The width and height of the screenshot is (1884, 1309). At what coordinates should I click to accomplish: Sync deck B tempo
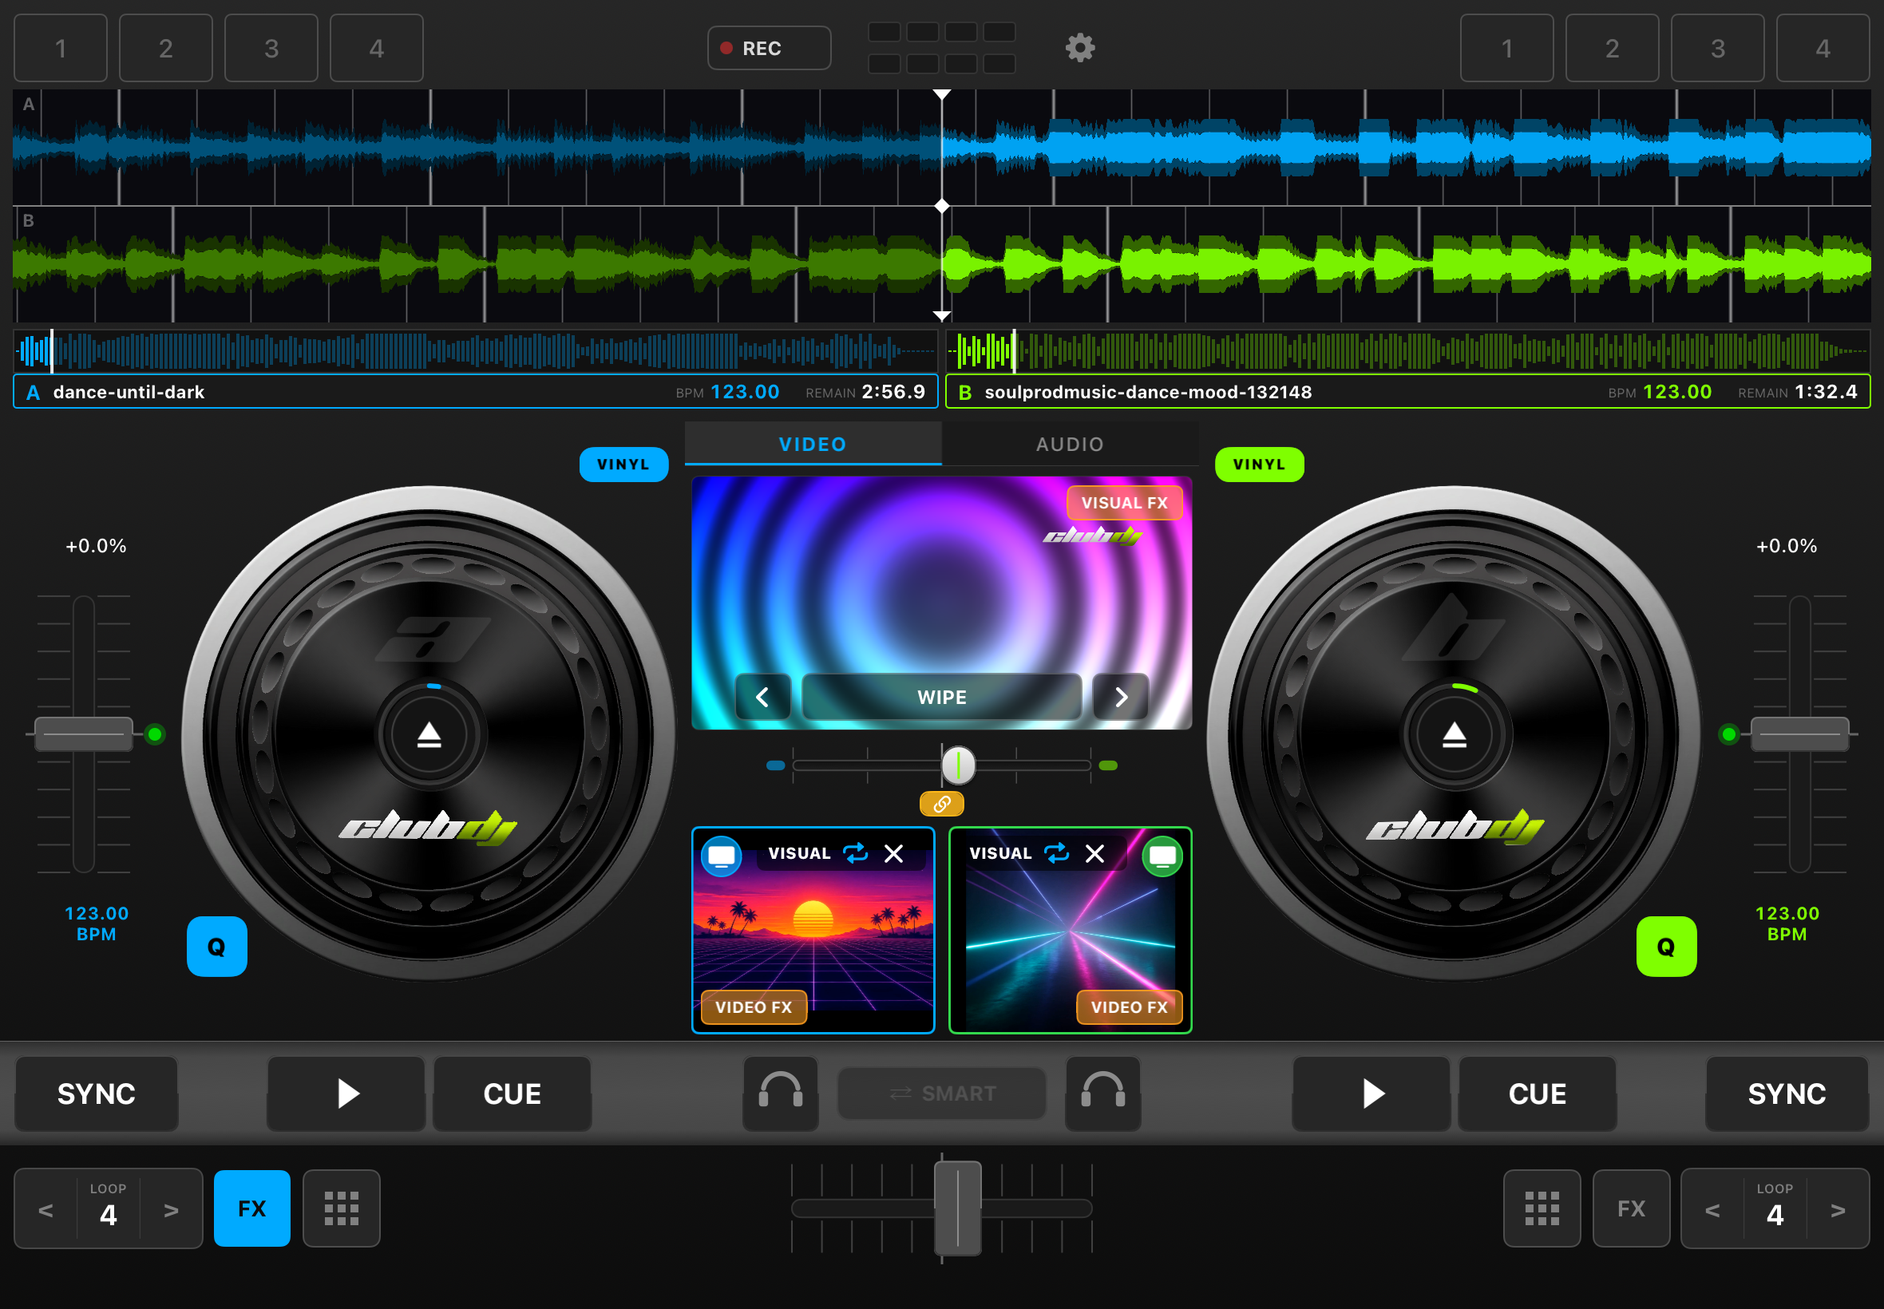point(1787,1093)
